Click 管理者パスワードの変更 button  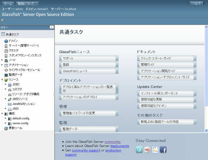[x=89, y=113]
